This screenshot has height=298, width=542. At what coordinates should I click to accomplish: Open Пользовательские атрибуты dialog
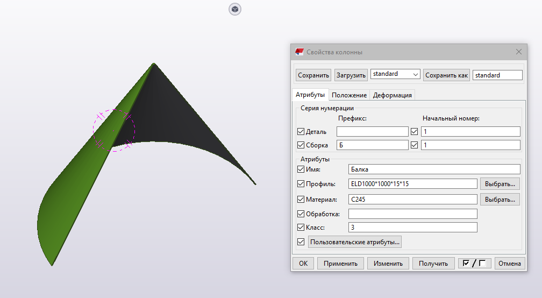point(354,242)
